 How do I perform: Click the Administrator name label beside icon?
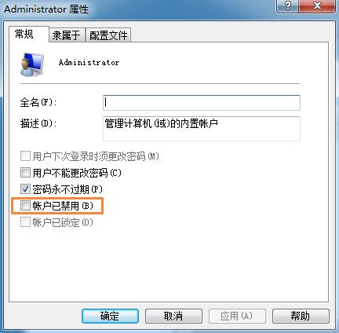coord(89,63)
